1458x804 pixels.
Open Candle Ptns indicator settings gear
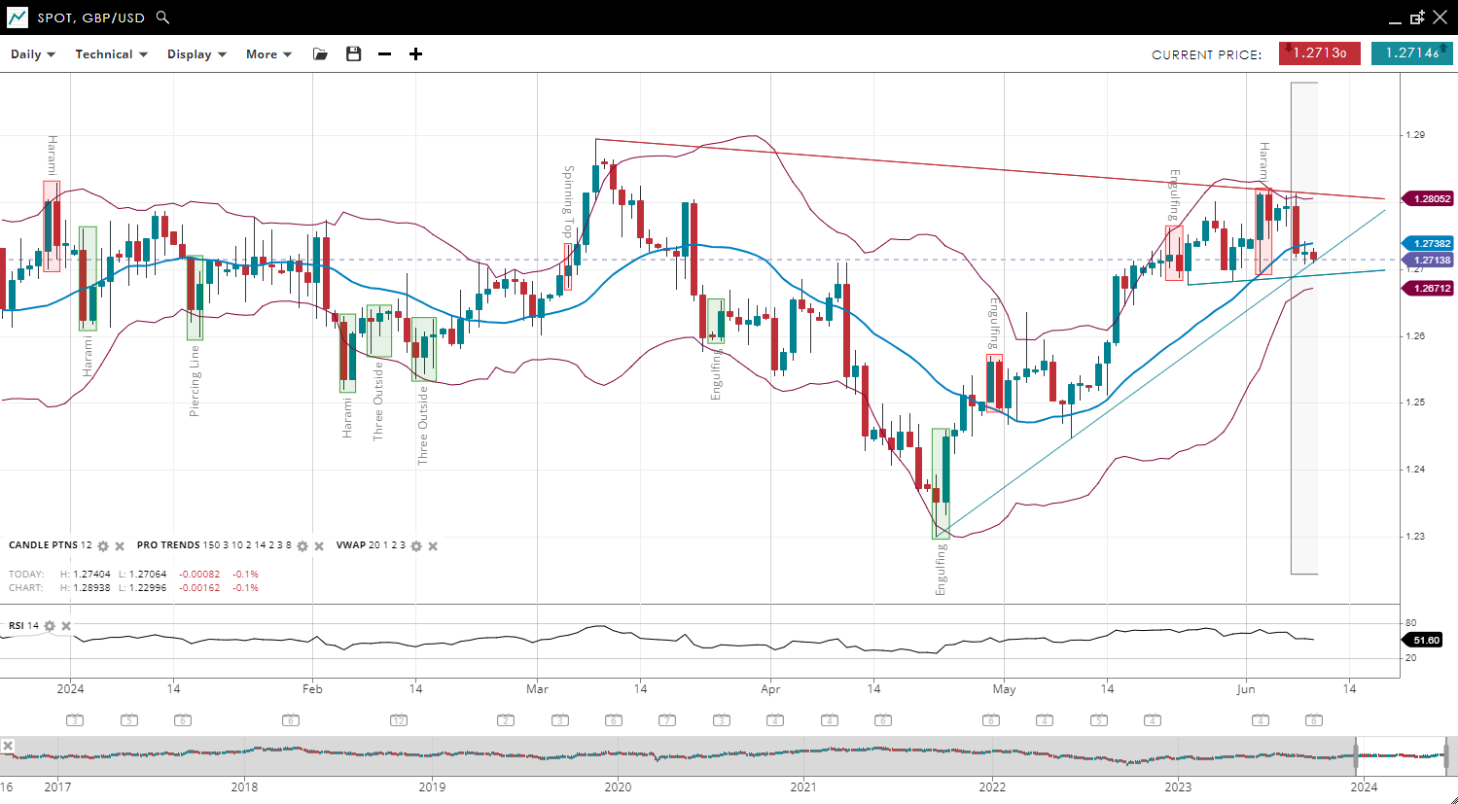(x=103, y=546)
